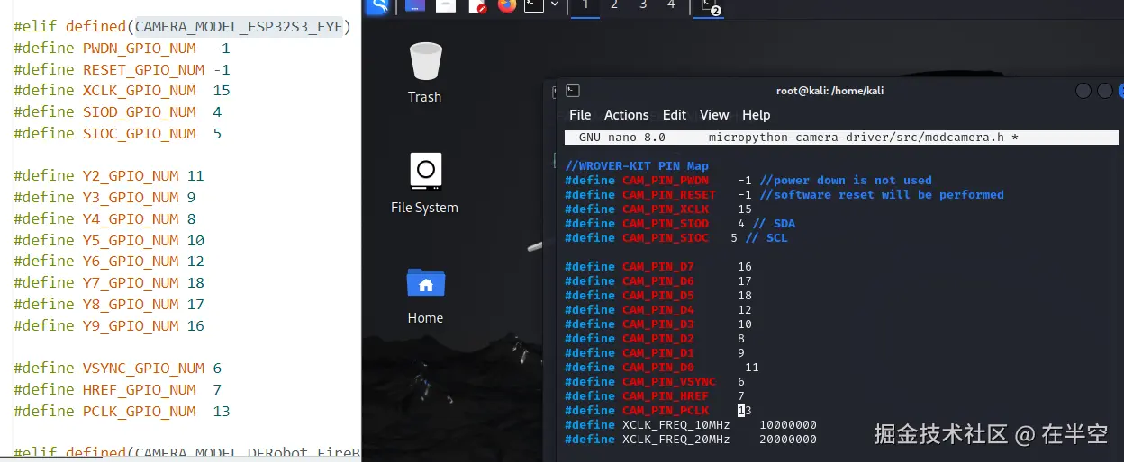Expand the terminal launcher dropdown arrow
Screen dimensions: 1124x462
tap(555, 4)
